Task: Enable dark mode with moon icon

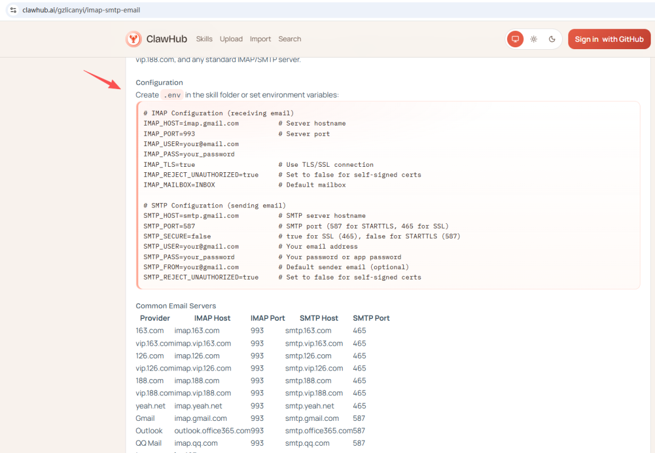Action: [x=552, y=39]
